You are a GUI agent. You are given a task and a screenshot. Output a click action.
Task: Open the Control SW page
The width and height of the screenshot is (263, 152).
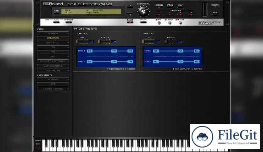(x=53, y=71)
